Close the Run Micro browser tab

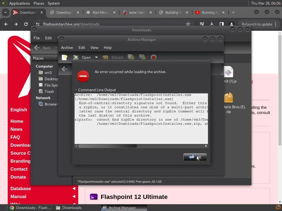click(114, 12)
